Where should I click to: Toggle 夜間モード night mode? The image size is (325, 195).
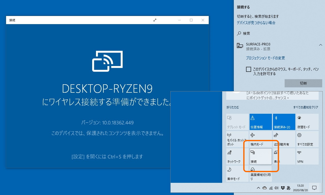pyautogui.click(x=307, y=122)
